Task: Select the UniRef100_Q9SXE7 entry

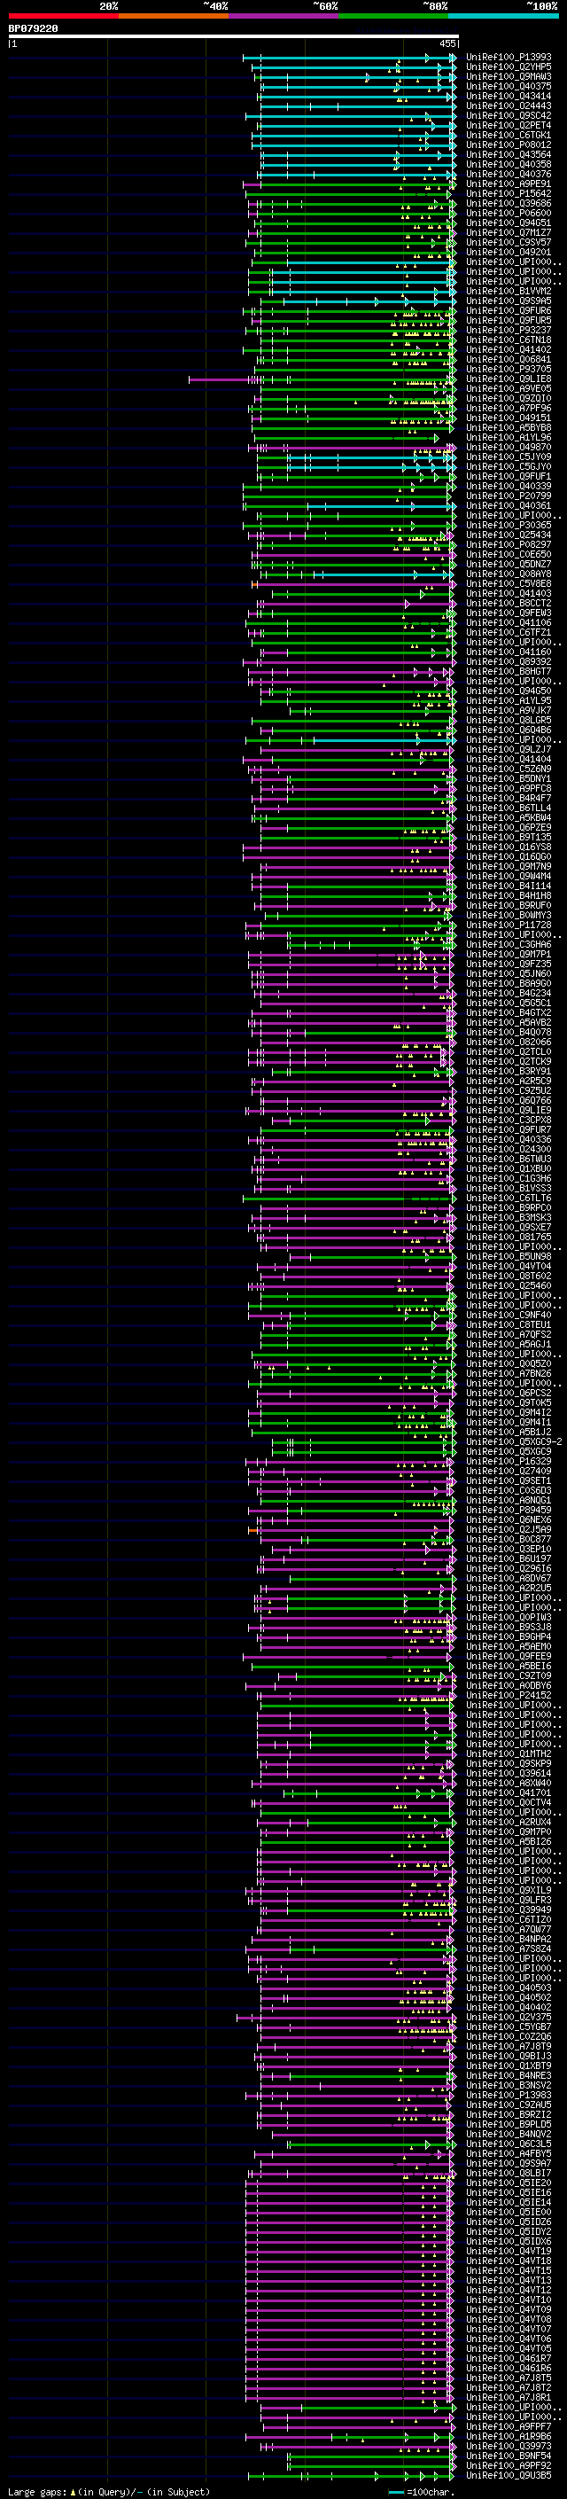Action: pyautogui.click(x=509, y=1227)
